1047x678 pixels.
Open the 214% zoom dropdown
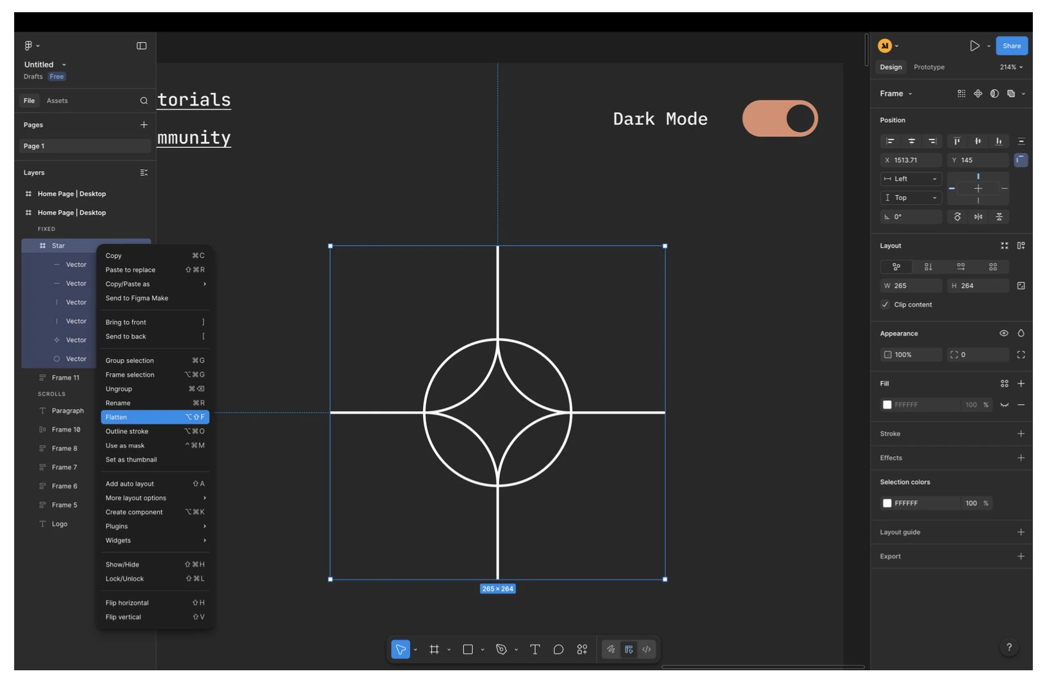[1010, 67]
